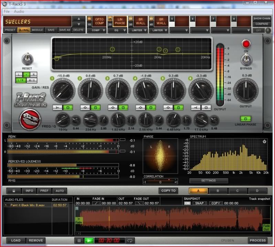Switch to snapshot B

[218, 191]
